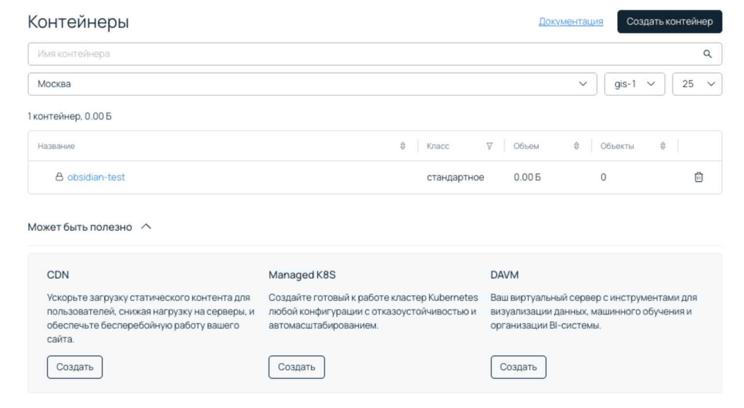
Task: Open the Москва region dropdown
Action: click(312, 84)
